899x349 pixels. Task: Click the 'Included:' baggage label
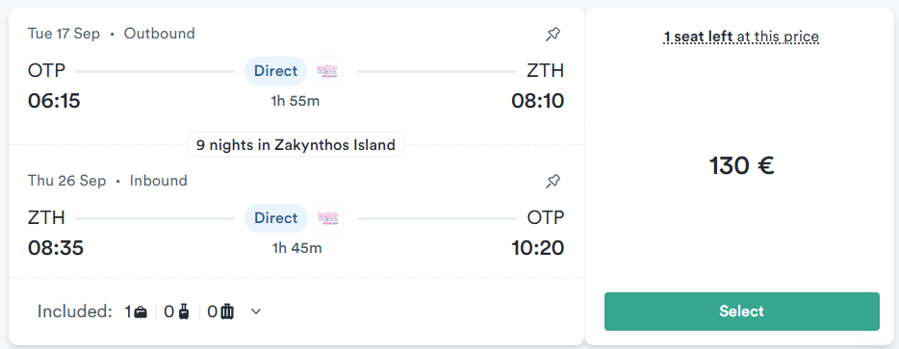(x=74, y=312)
